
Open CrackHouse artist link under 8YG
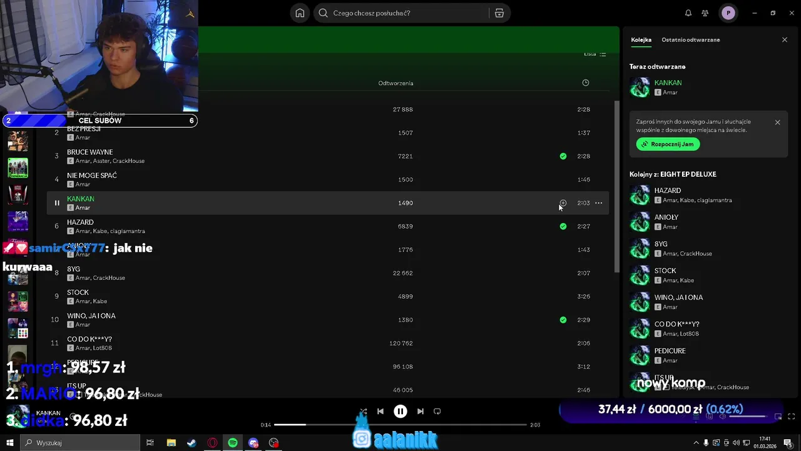(x=108, y=278)
